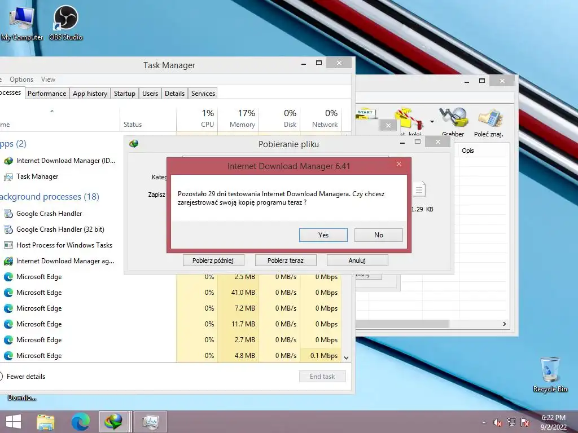Switch to Internet Download Manager taskbar button
Screen dimensions: 578x433
coord(113,422)
